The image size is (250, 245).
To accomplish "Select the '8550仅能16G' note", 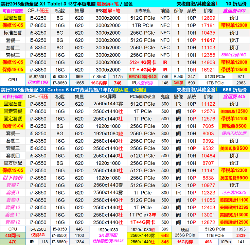I will click(x=234, y=55).
